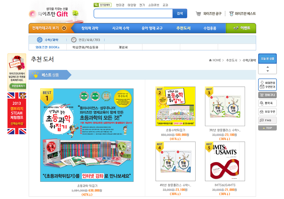Show next item in 오늘 본 상품 with down arrow
Viewport: 284px width, 199px height.
(x=268, y=71)
